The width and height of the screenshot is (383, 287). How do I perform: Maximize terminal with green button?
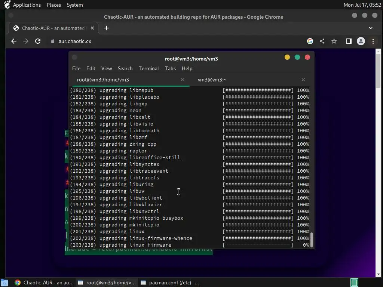[297, 57]
